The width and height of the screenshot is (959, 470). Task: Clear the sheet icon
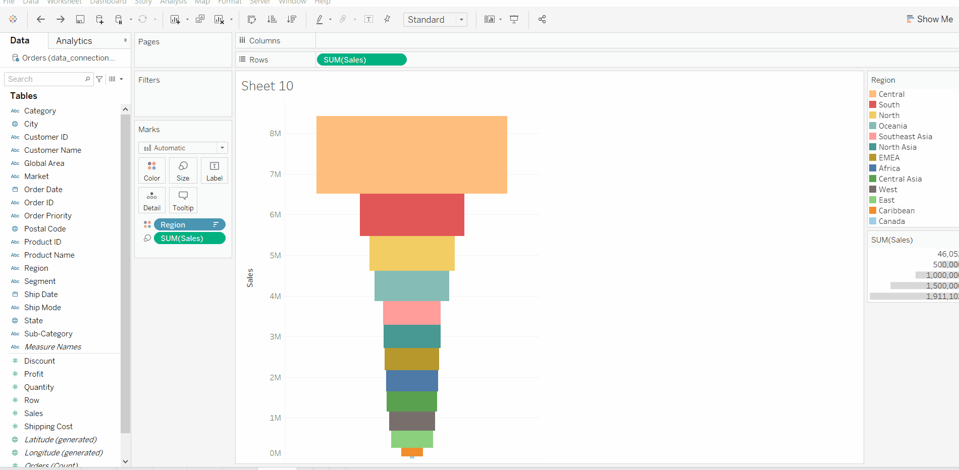(x=219, y=19)
